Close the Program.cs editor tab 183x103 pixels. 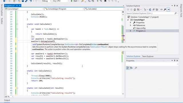coord(20,6)
